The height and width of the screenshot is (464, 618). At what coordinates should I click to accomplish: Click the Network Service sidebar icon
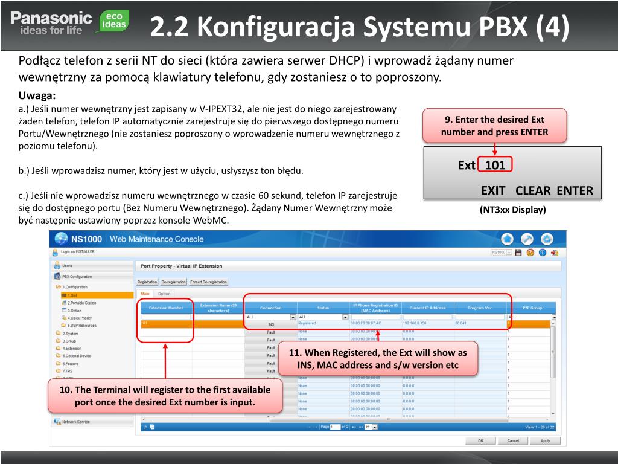pos(57,421)
